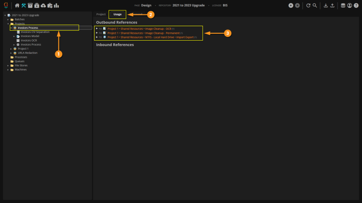Select Project 1 in the tree

tap(23, 49)
